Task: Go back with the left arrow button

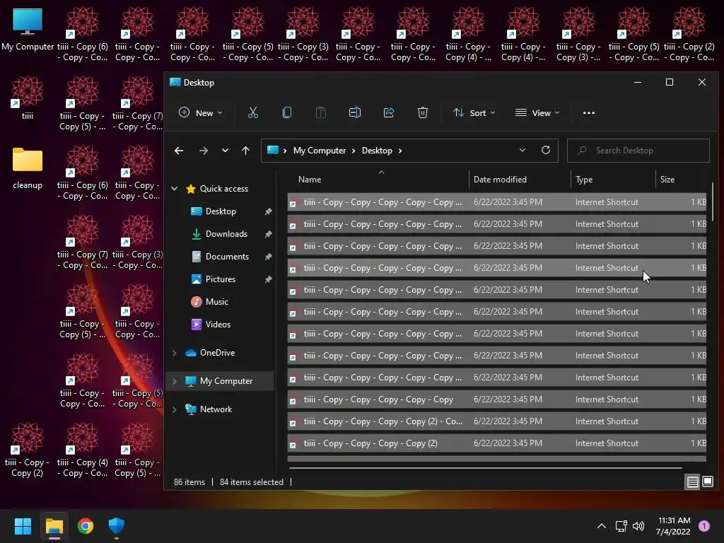Action: click(179, 151)
